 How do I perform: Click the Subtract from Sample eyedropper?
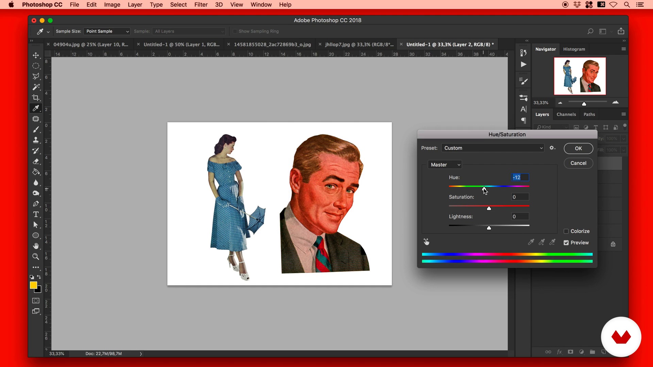553,242
